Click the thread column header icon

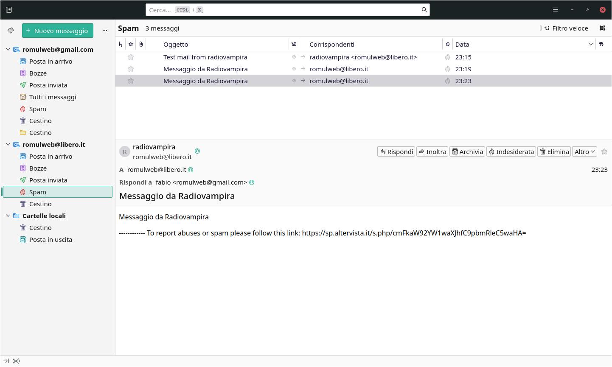point(121,45)
